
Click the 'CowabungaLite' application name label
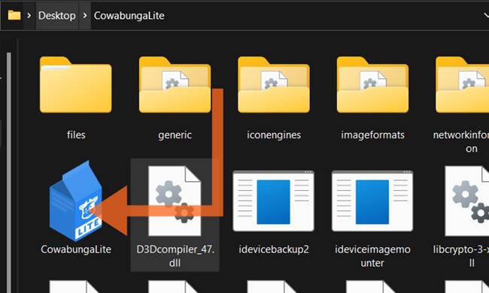[x=76, y=249]
